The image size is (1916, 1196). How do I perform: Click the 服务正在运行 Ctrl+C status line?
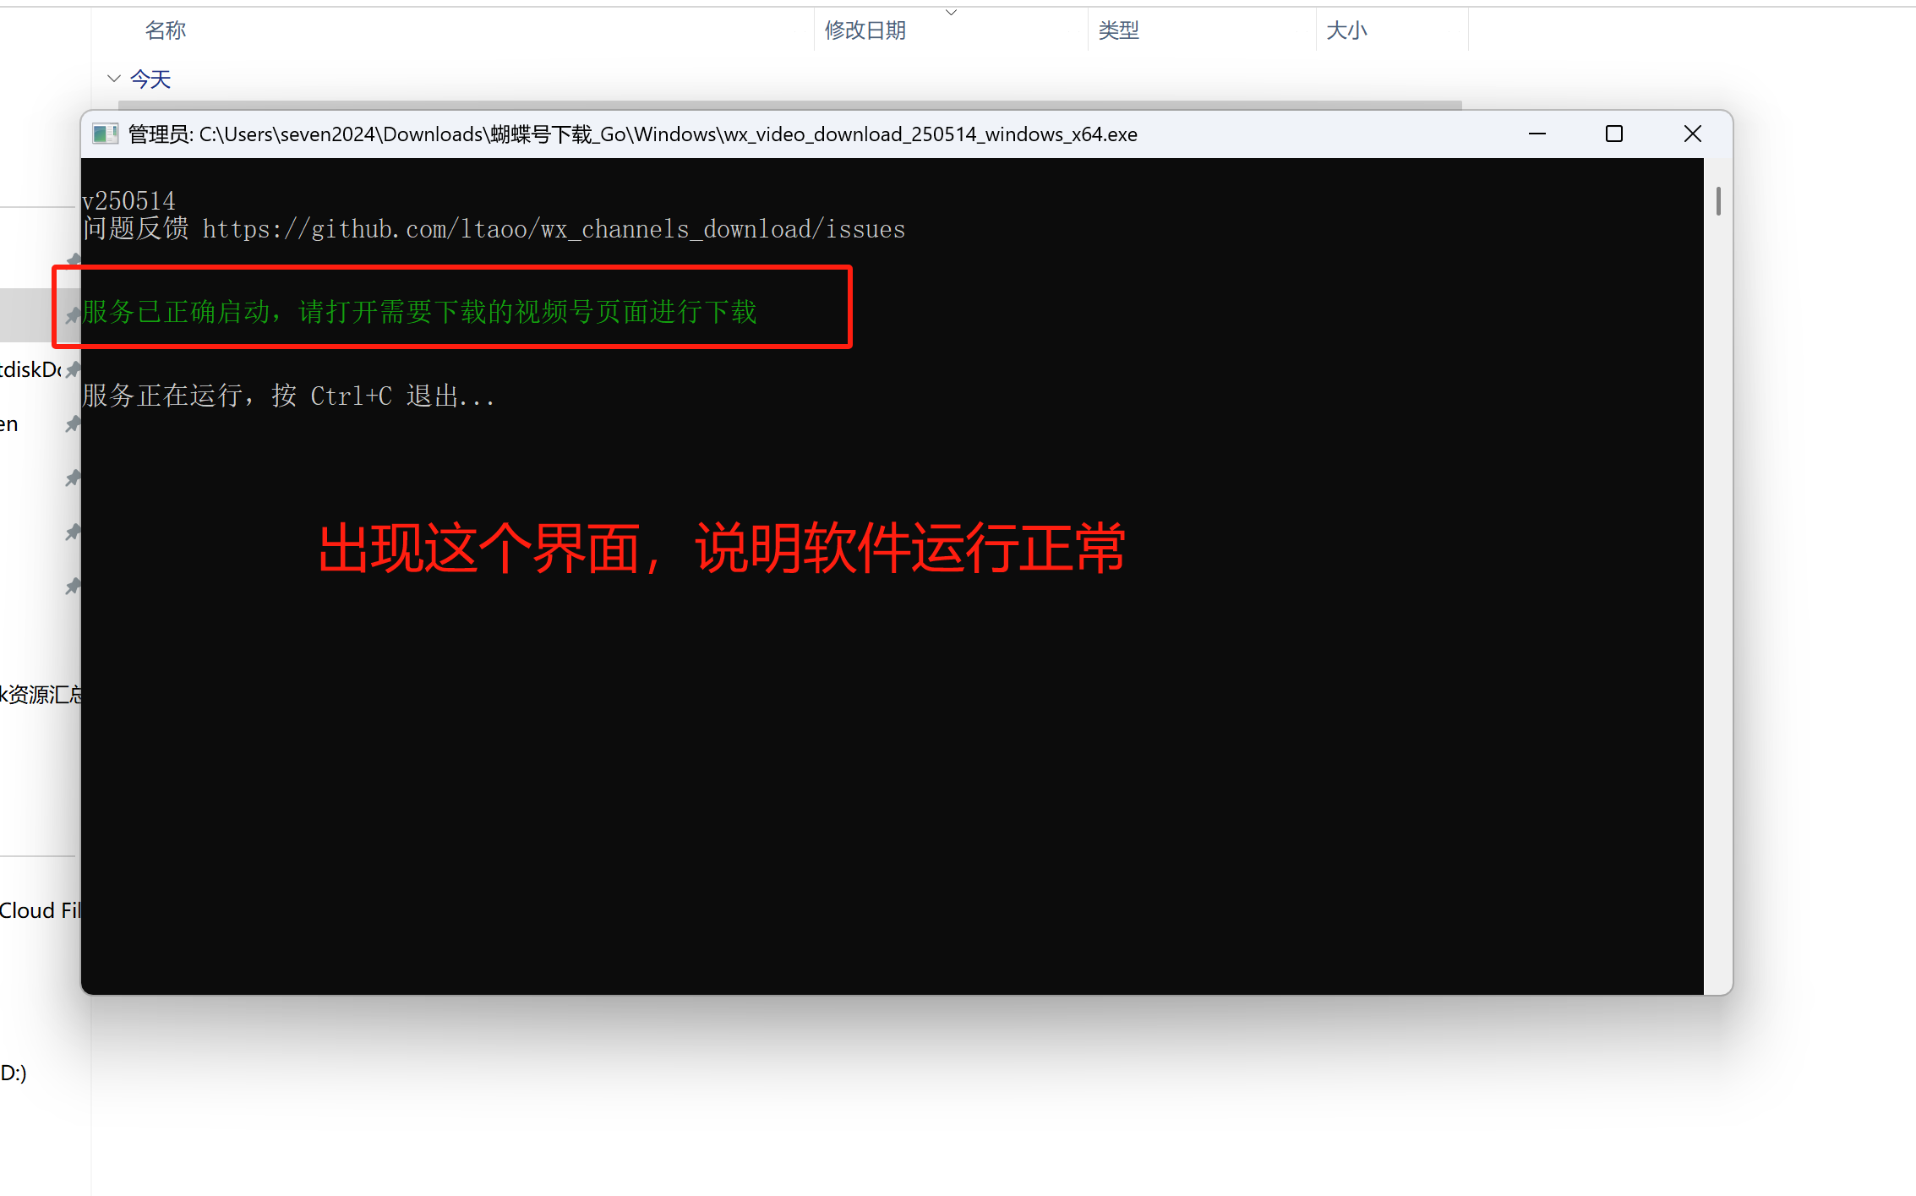pyautogui.click(x=288, y=396)
